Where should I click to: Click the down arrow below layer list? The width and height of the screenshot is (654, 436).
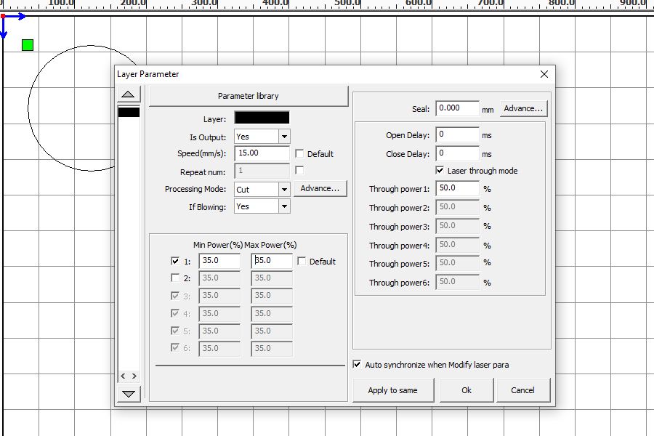(129, 394)
